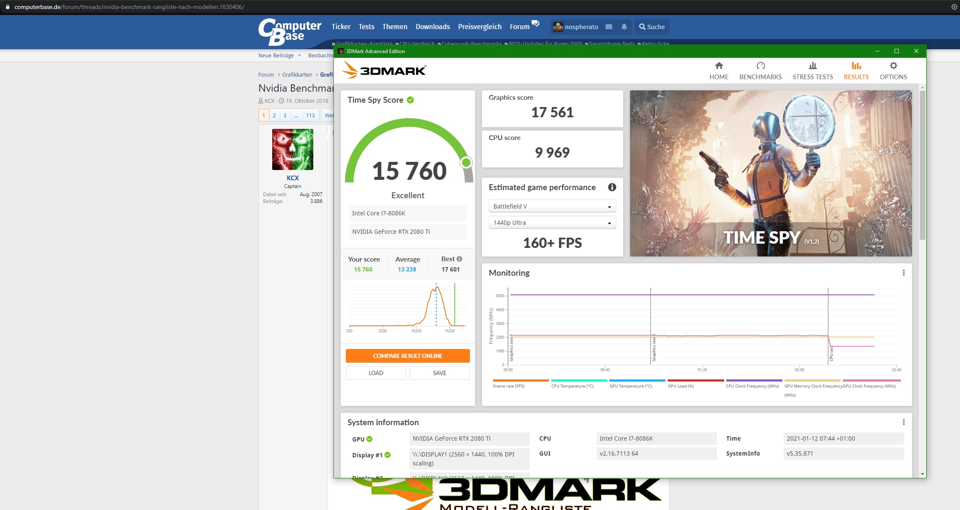The image size is (960, 510).
Task: Open the messages envelope icon on ComputerBase
Action: (609, 27)
